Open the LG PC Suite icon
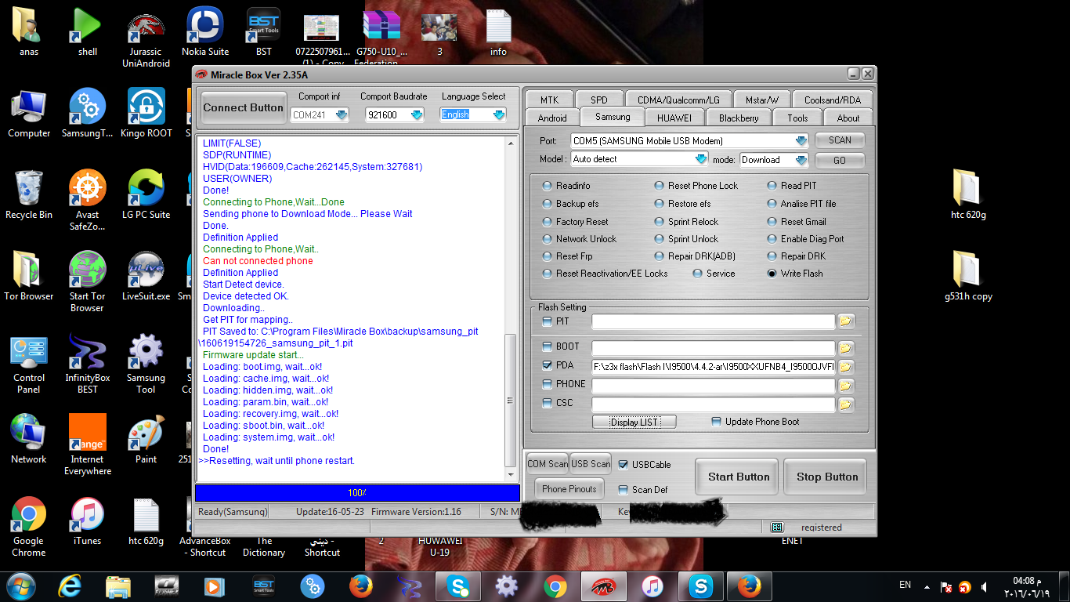 146,194
